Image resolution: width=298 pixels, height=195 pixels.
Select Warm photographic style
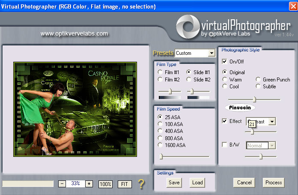point(225,79)
